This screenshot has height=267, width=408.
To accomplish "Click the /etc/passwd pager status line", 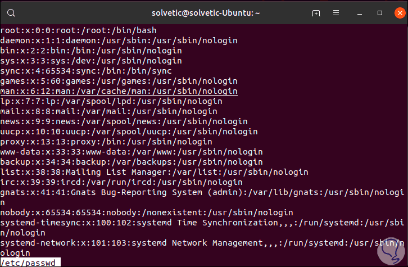I will click(x=30, y=262).
